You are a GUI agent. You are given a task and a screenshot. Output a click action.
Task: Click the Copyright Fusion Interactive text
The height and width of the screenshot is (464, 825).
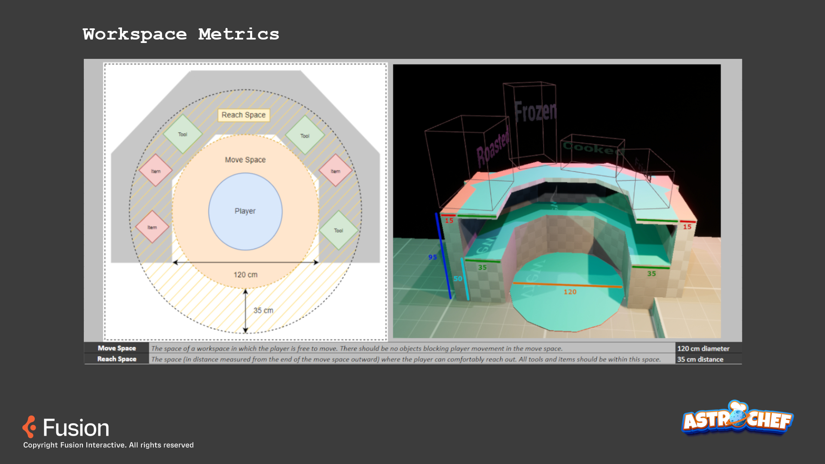pyautogui.click(x=108, y=445)
